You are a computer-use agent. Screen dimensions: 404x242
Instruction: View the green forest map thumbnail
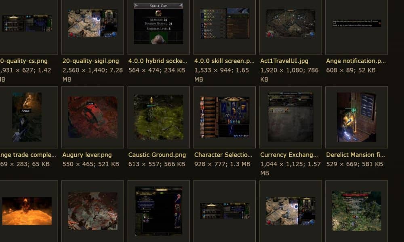click(357, 211)
